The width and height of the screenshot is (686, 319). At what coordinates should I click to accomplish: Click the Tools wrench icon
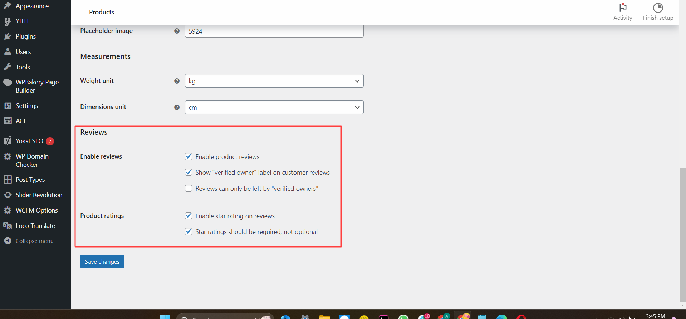point(8,67)
